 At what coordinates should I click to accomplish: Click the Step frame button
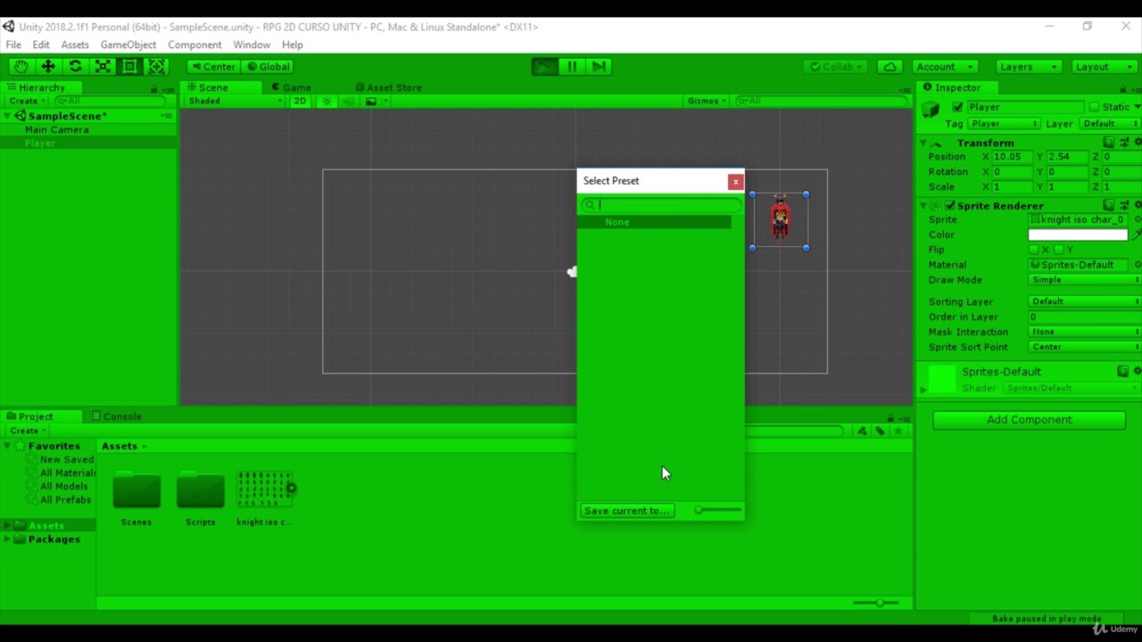coord(599,67)
